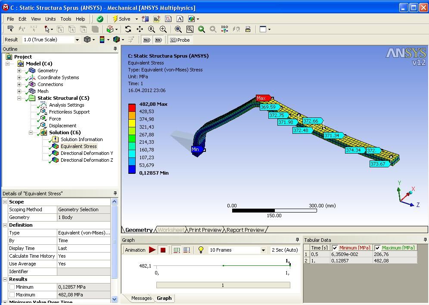Open the Extend Selection cube dropdown
Image resolution: width=429 pixels, height=305 pixels.
click(x=117, y=29)
